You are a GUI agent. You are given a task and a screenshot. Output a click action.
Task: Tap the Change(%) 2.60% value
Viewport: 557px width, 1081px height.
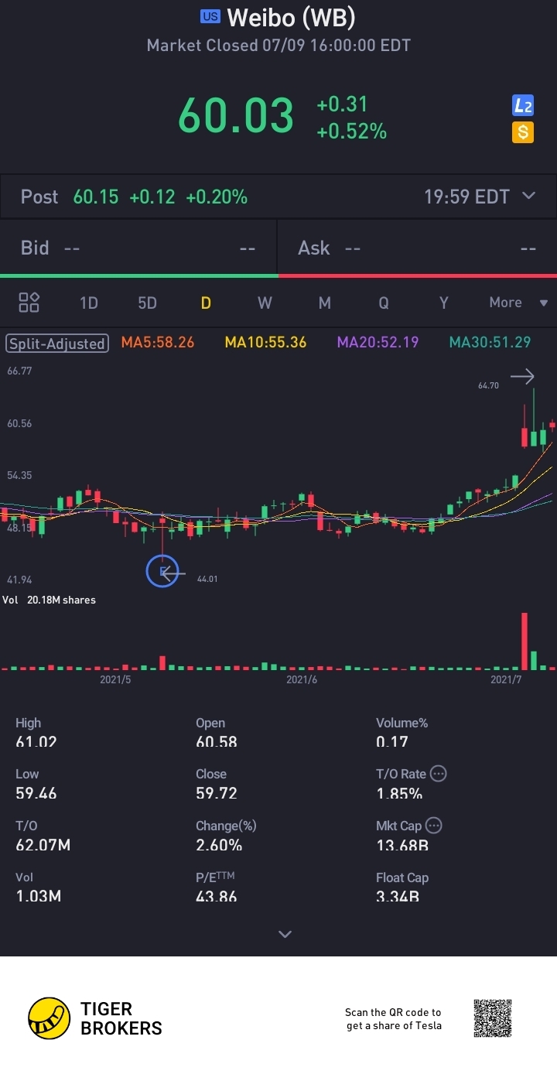219,845
